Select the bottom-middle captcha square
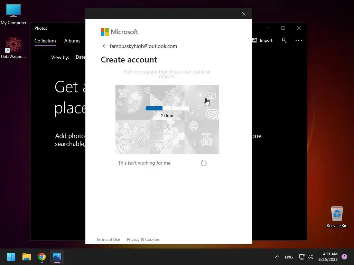 [167, 137]
